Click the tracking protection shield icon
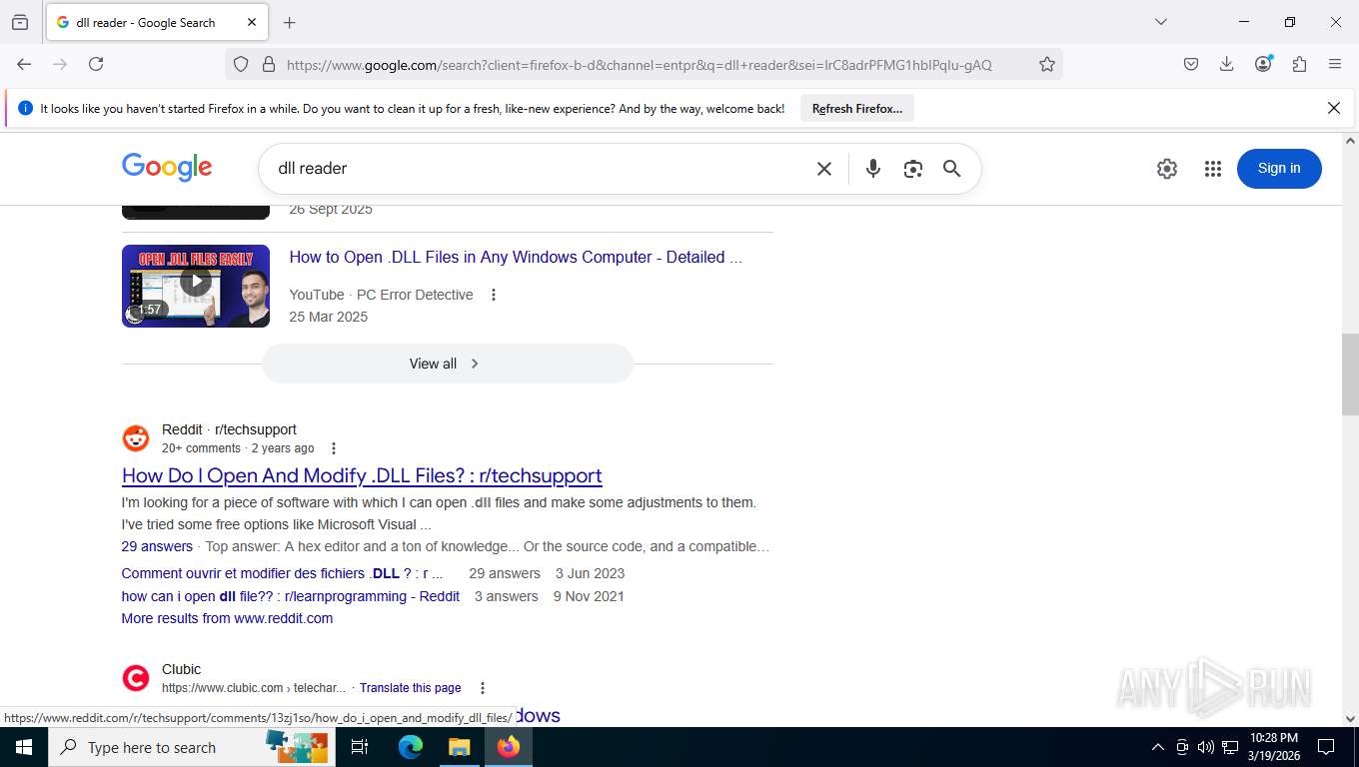This screenshot has height=767, width=1359. pyautogui.click(x=241, y=64)
